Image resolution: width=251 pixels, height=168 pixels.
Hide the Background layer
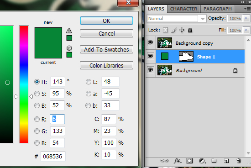[x=150, y=70]
